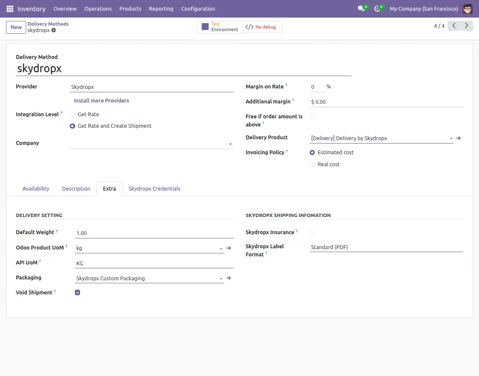Click the gear icon beside skydropx breadcrumb

click(x=53, y=30)
